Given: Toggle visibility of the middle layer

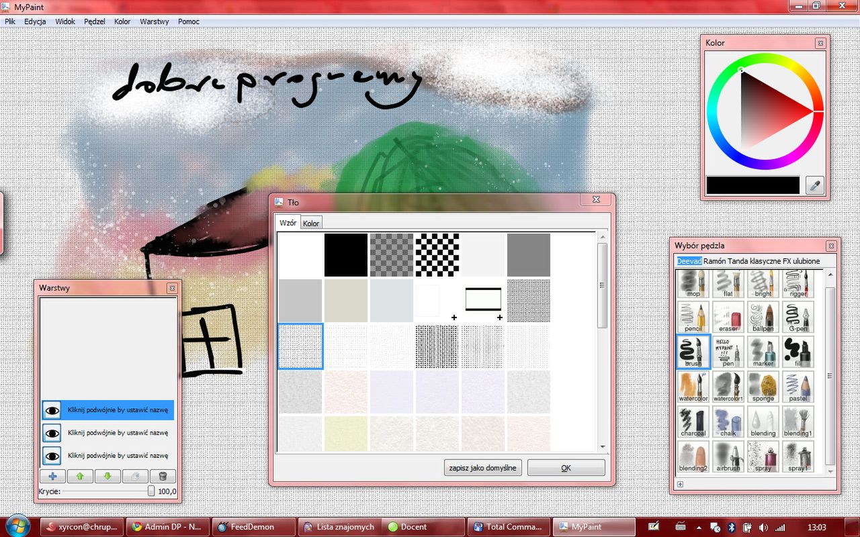Looking at the screenshot, I should click(52, 433).
